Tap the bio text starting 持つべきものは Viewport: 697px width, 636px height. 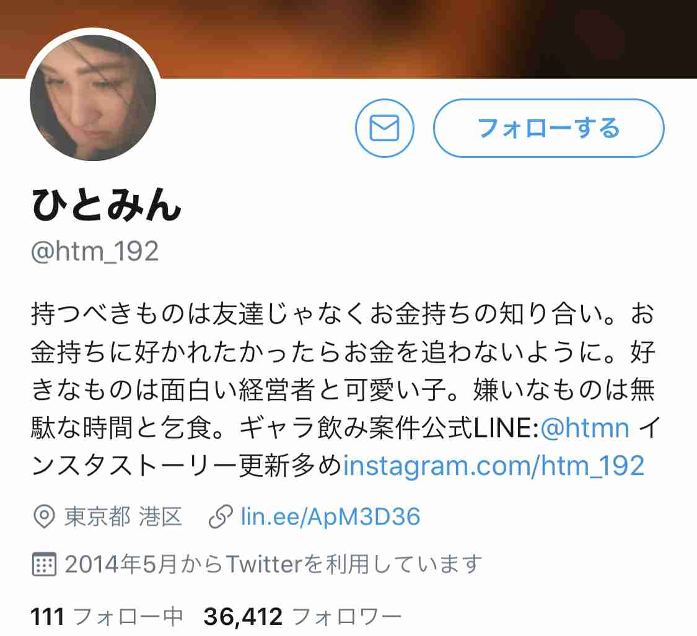[342, 390]
